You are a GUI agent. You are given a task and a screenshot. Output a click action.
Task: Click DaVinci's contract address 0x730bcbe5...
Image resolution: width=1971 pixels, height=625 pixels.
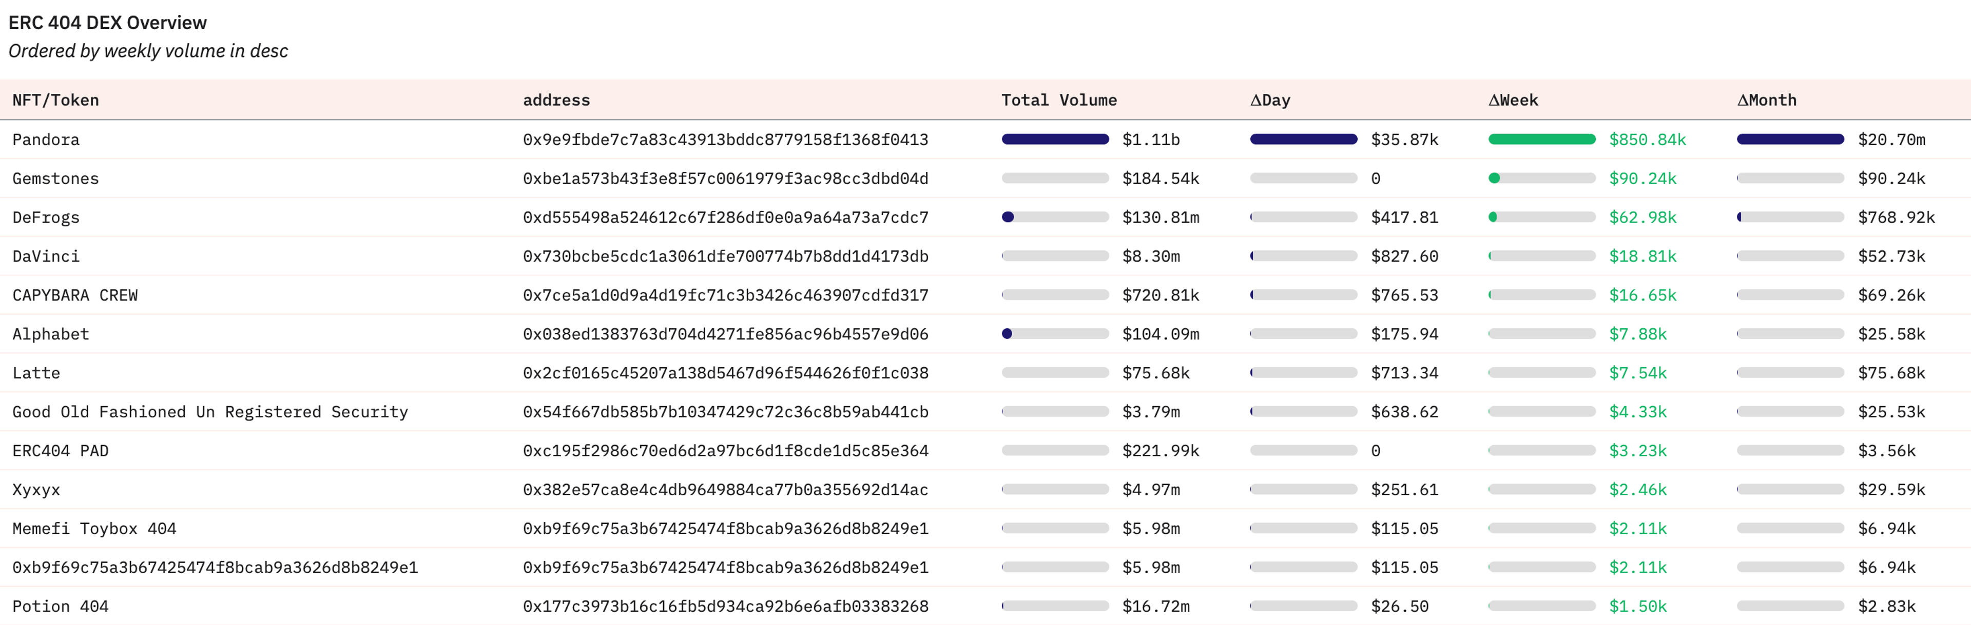pos(725,256)
